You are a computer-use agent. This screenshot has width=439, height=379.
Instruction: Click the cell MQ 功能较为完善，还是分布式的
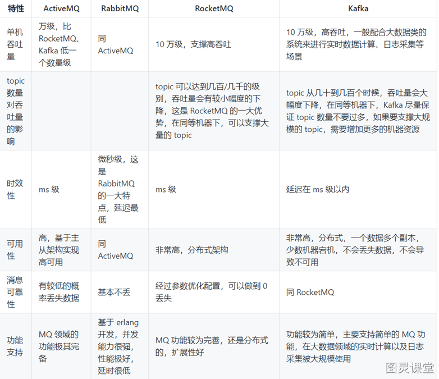[214, 346]
